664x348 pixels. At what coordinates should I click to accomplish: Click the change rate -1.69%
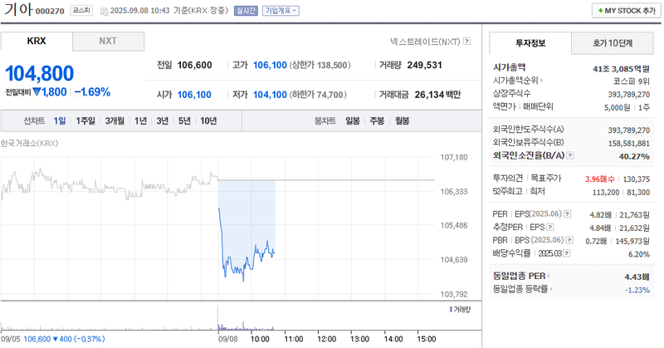pyautogui.click(x=93, y=92)
